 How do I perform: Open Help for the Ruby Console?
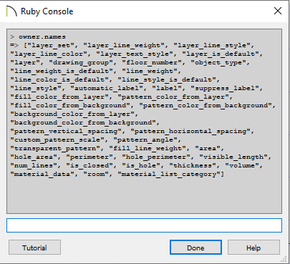(x=253, y=248)
